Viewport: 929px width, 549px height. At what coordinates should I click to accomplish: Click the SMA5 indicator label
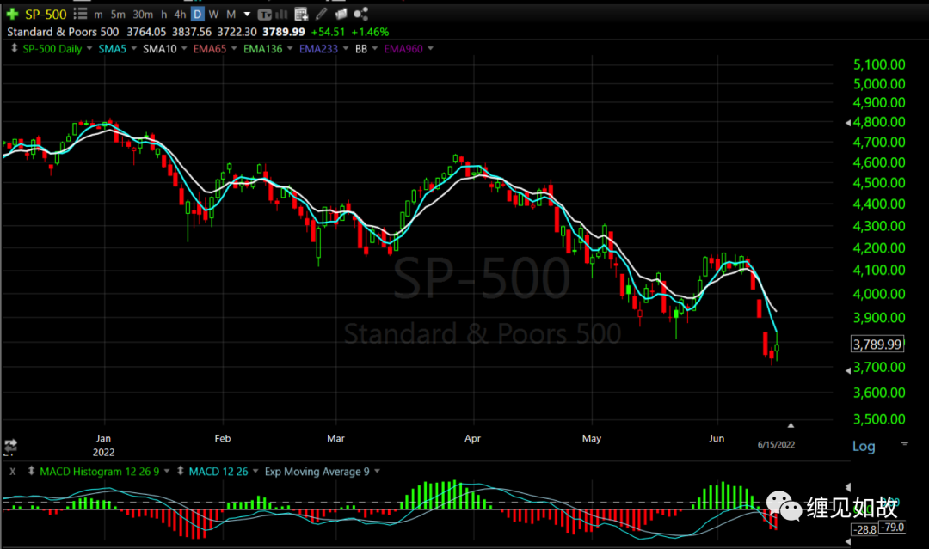(112, 49)
